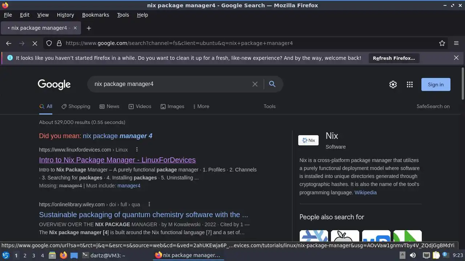Click the Nix logo thumbnail
The height and width of the screenshot is (261, 465).
coord(308,140)
